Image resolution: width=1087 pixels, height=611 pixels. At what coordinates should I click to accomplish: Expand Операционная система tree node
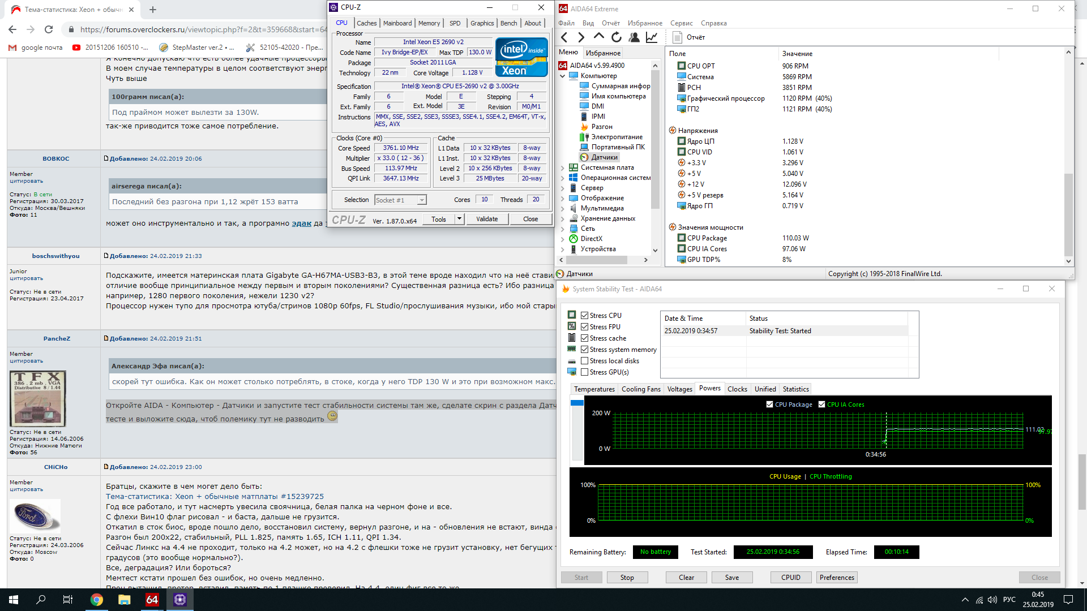[x=563, y=178]
